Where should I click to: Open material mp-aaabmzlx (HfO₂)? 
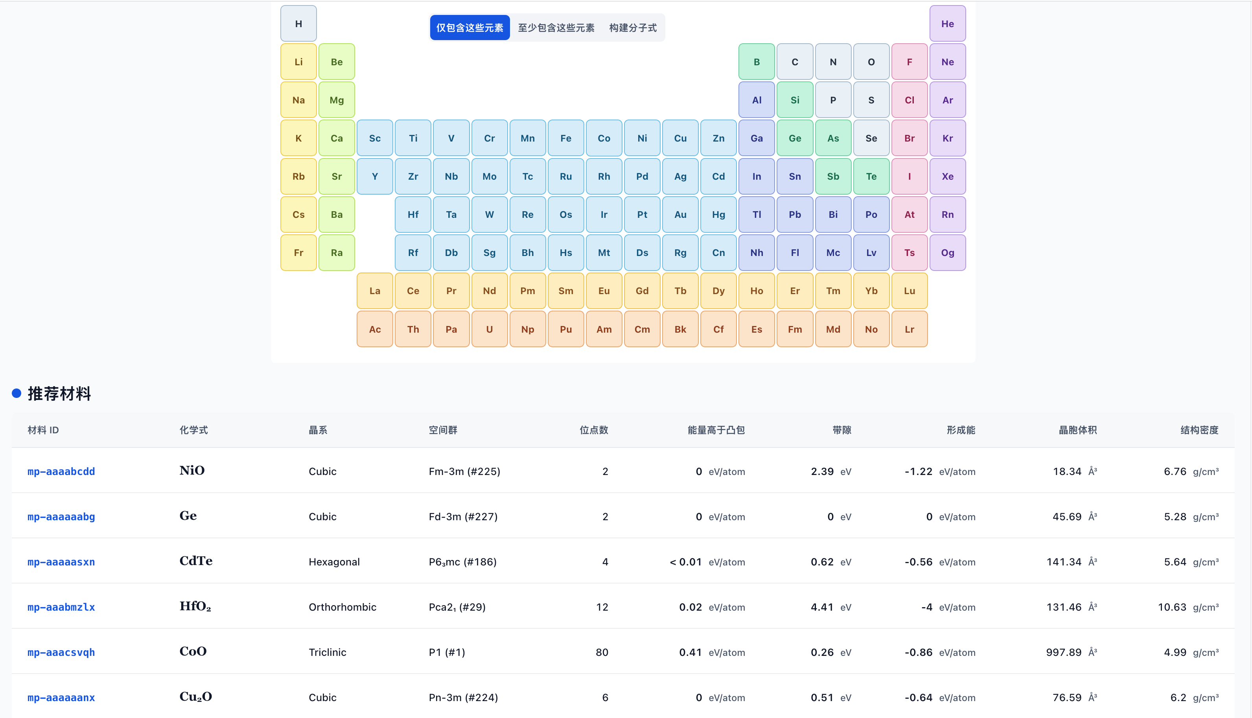click(61, 607)
